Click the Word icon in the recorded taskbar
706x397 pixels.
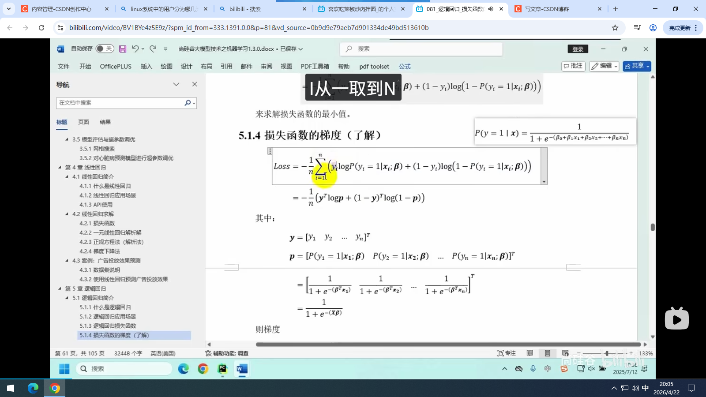pyautogui.click(x=242, y=369)
